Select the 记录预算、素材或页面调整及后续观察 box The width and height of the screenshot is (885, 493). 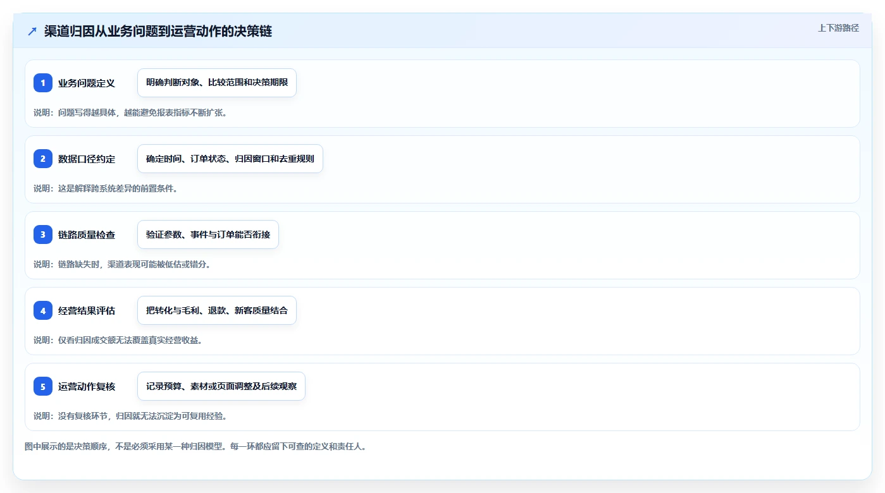221,386
